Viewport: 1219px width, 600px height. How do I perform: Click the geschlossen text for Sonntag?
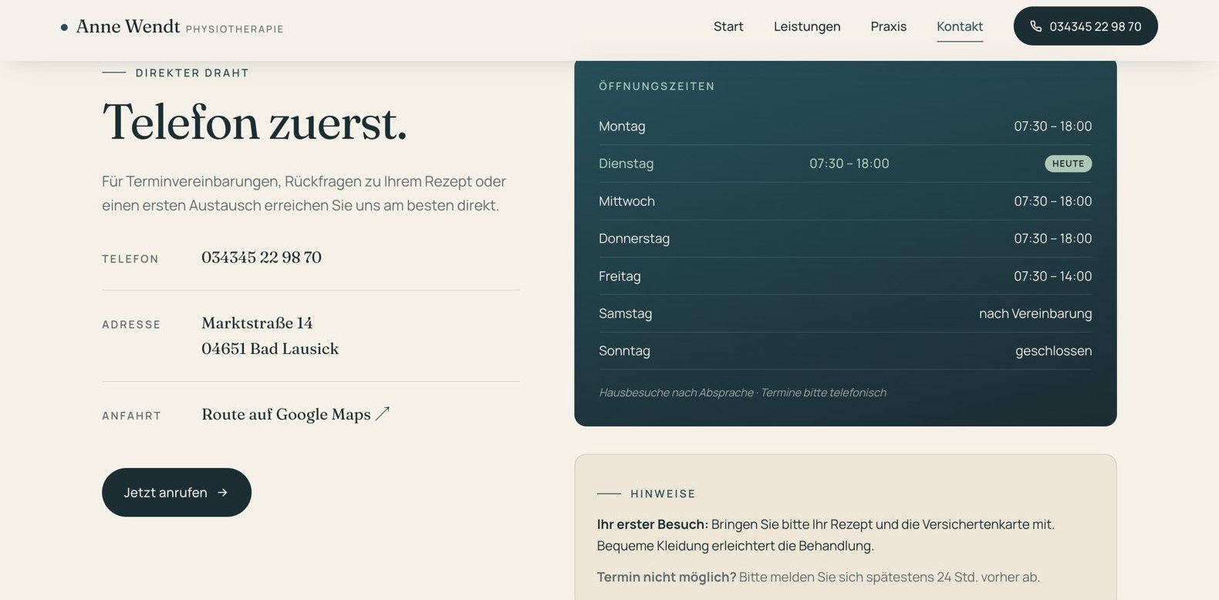tap(1053, 351)
